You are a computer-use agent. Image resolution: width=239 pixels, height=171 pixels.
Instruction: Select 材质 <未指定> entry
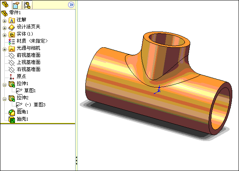click(32, 41)
